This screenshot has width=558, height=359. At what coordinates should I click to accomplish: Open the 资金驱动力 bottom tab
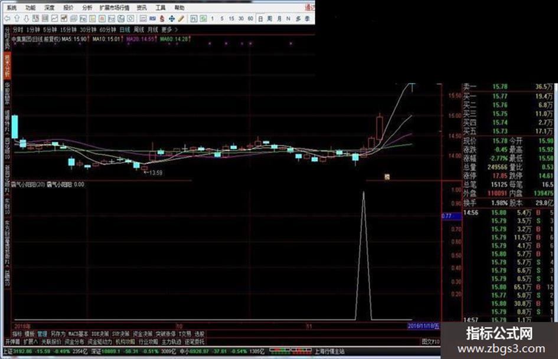coord(100,341)
